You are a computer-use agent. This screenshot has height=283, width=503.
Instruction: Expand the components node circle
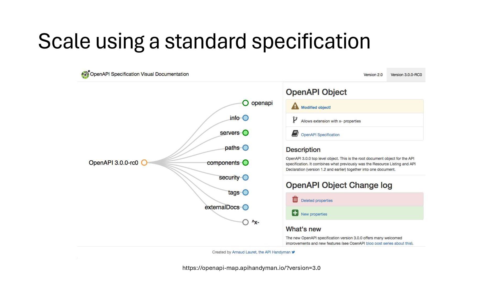click(x=245, y=163)
